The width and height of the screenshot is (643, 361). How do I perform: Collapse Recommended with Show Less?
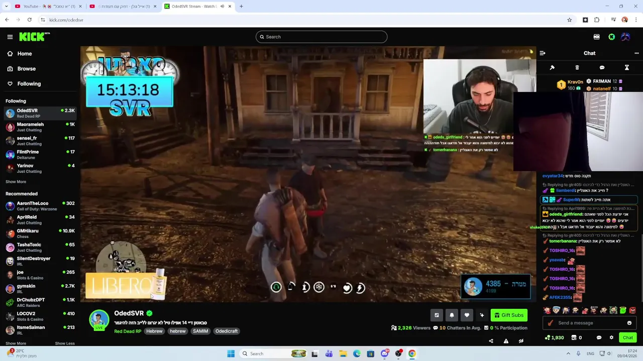tap(64, 343)
